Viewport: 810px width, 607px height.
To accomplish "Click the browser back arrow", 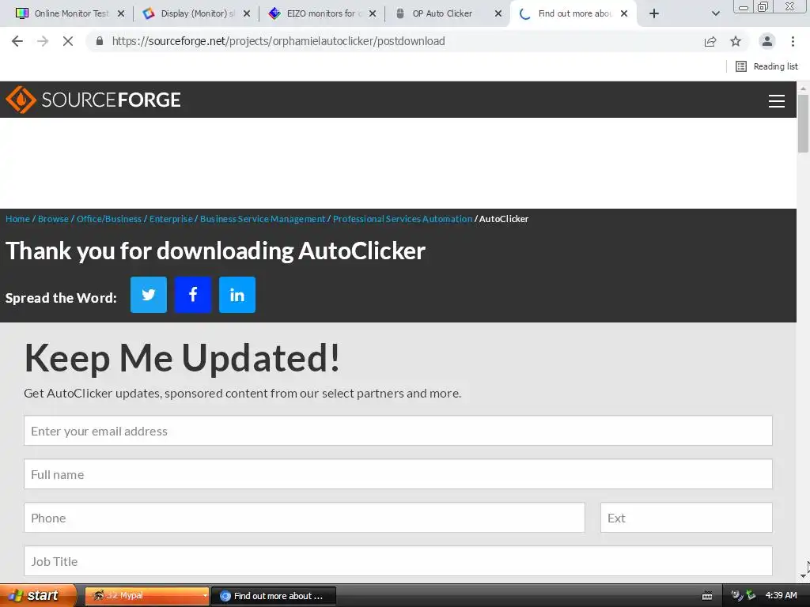I will coord(17,41).
